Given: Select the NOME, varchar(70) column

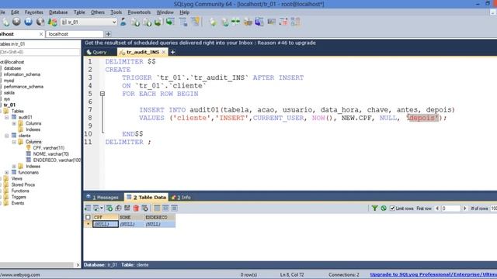Looking at the screenshot, I should click(x=50, y=154).
